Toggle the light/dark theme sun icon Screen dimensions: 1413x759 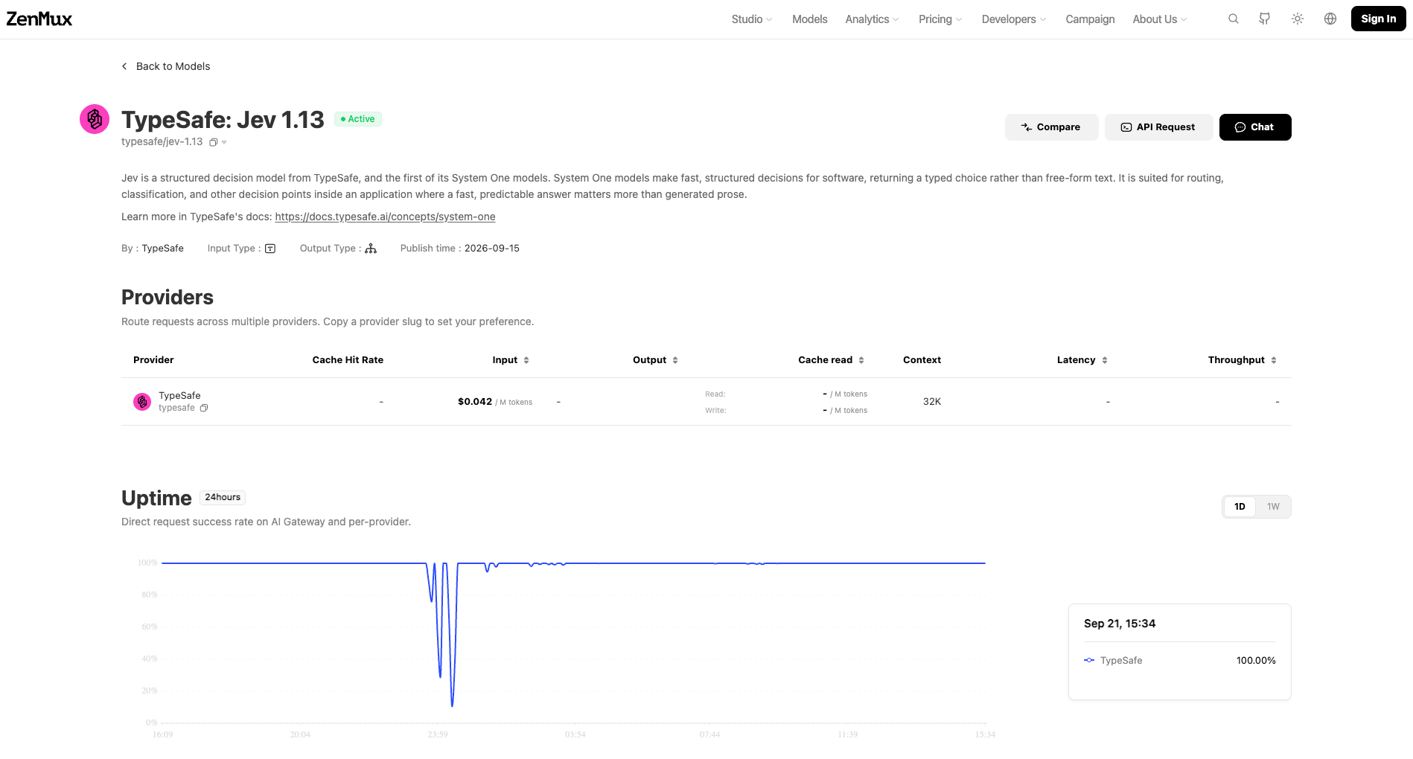pyautogui.click(x=1298, y=19)
